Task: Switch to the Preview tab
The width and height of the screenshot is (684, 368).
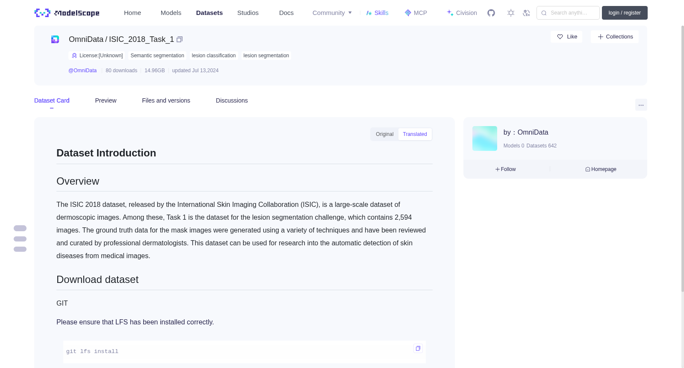Action: click(106, 100)
